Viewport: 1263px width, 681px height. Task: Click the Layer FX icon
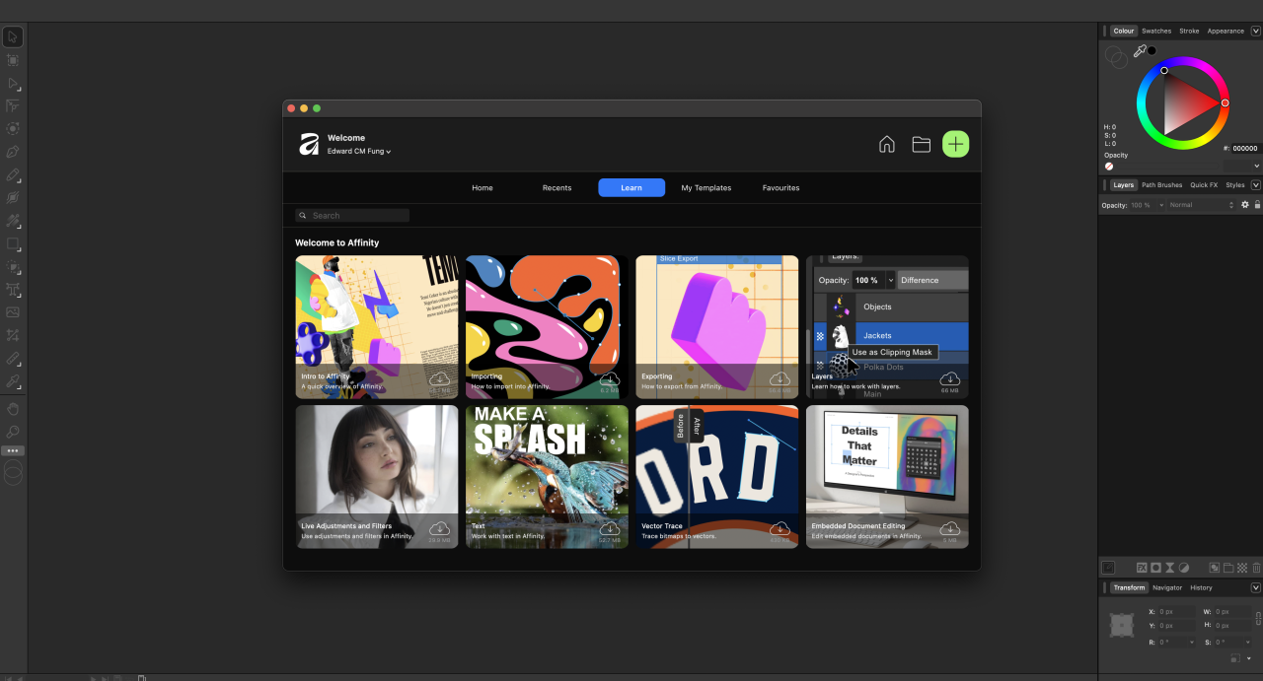tap(1141, 568)
